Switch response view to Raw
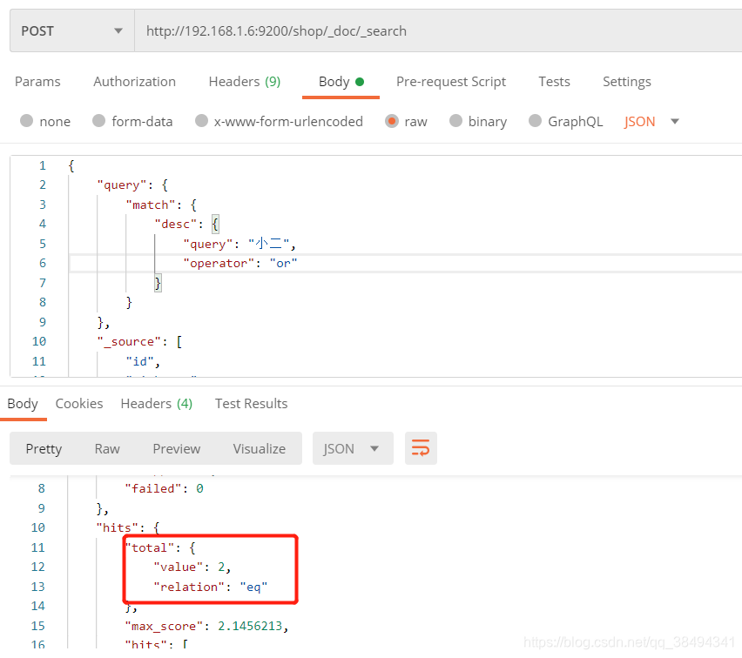This screenshot has width=742, height=658. click(107, 448)
